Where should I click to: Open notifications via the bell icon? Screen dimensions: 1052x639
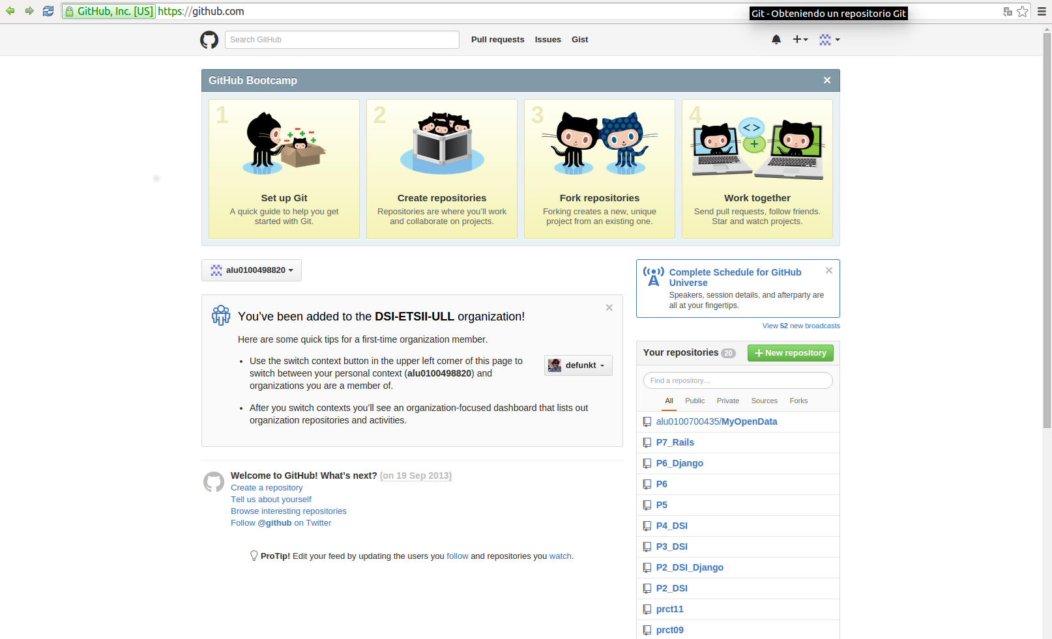coord(776,40)
